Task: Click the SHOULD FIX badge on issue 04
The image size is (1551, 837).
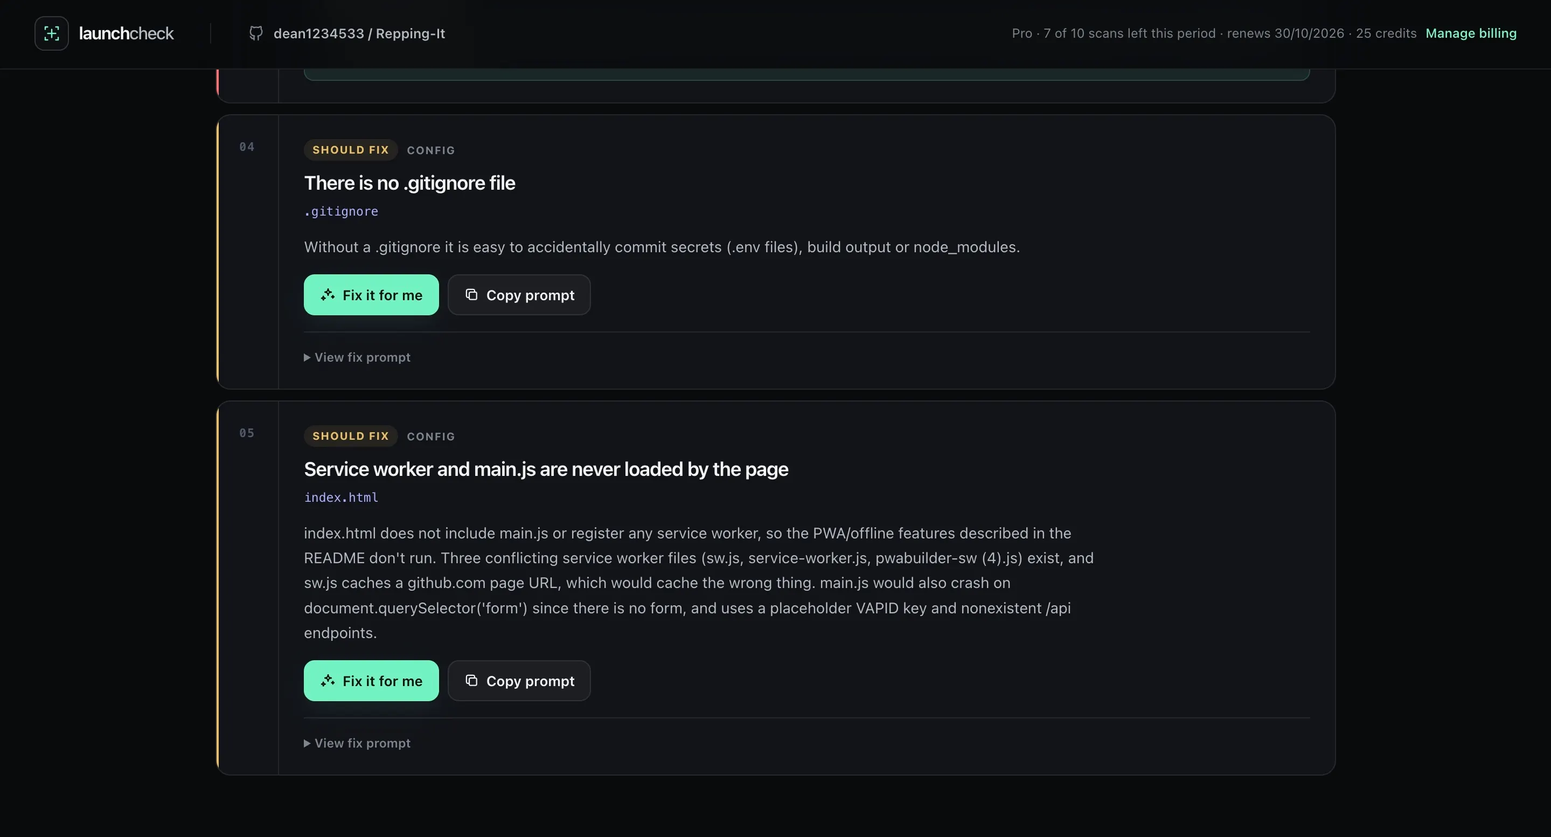Action: [x=350, y=150]
